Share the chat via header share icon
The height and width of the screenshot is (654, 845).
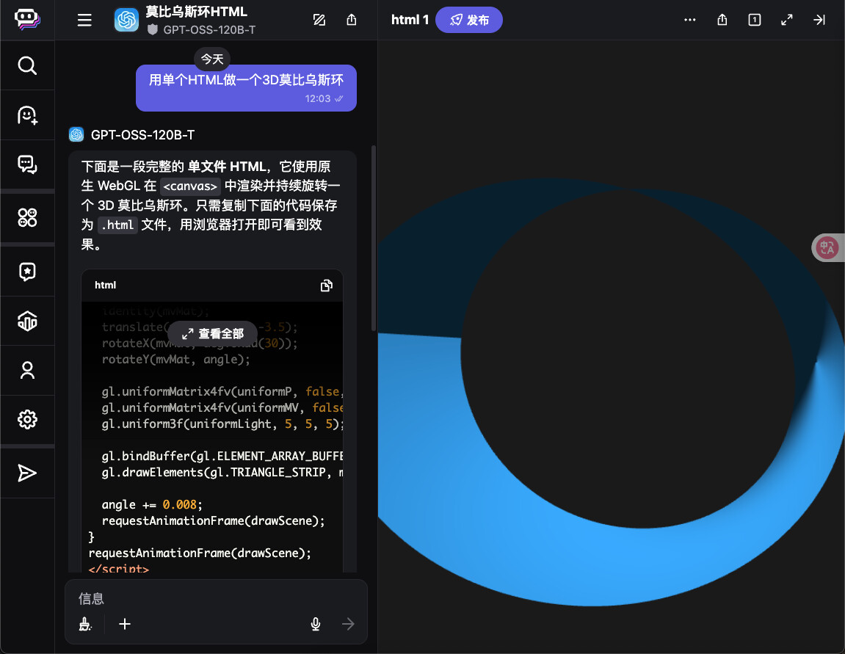(352, 20)
